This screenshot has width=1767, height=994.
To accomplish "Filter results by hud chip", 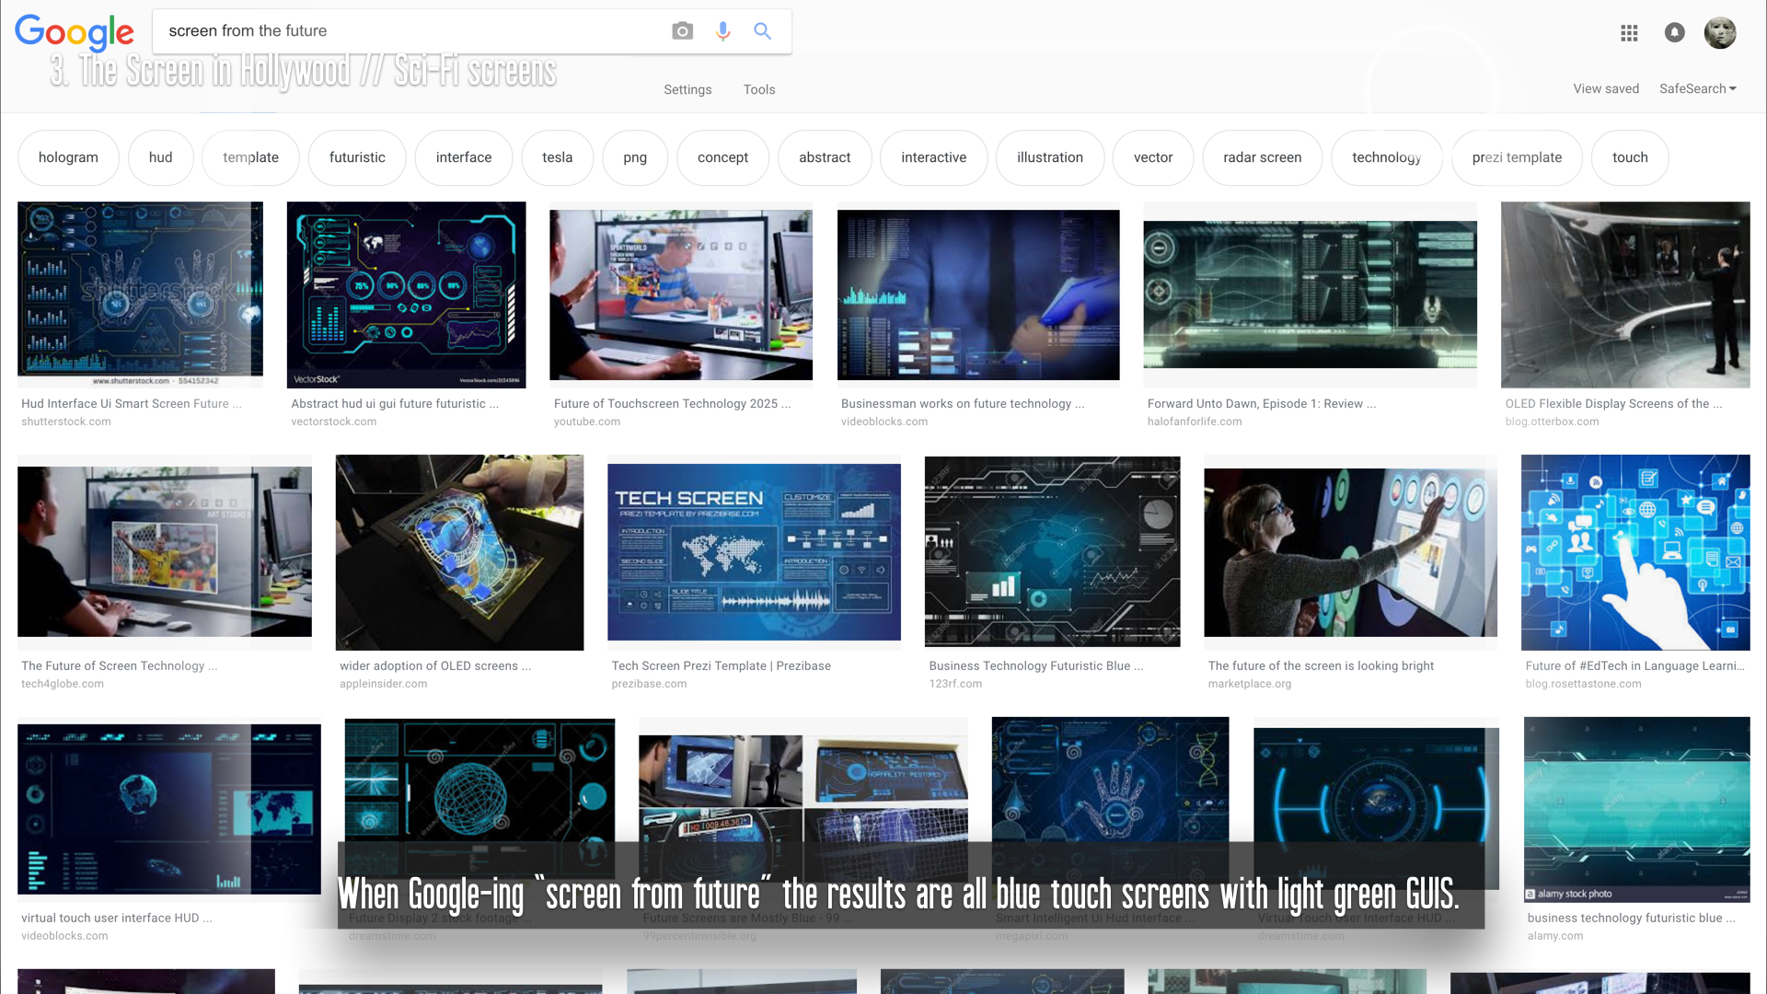I will tap(161, 157).
